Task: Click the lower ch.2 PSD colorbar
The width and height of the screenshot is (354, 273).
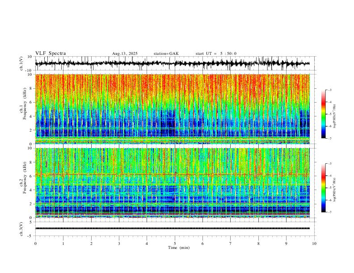Action: (324, 188)
